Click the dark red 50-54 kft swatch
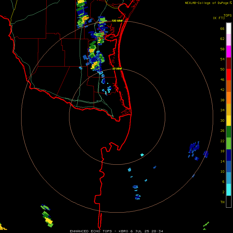This screenshot has width=233, height=233. pos(229,63)
